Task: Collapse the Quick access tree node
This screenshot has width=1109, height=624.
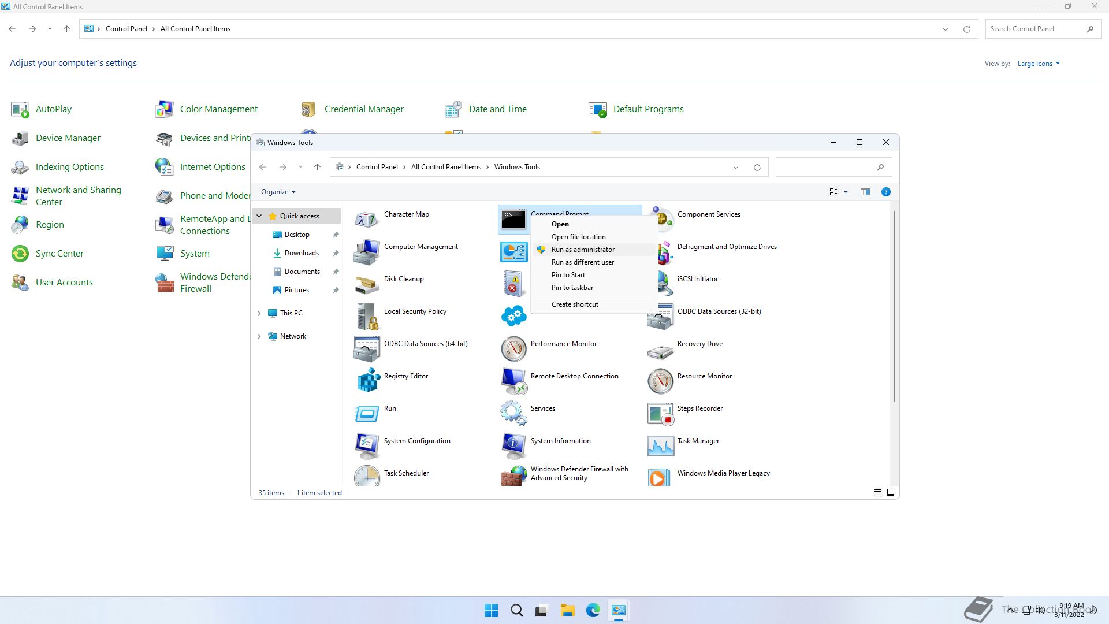Action: [259, 216]
